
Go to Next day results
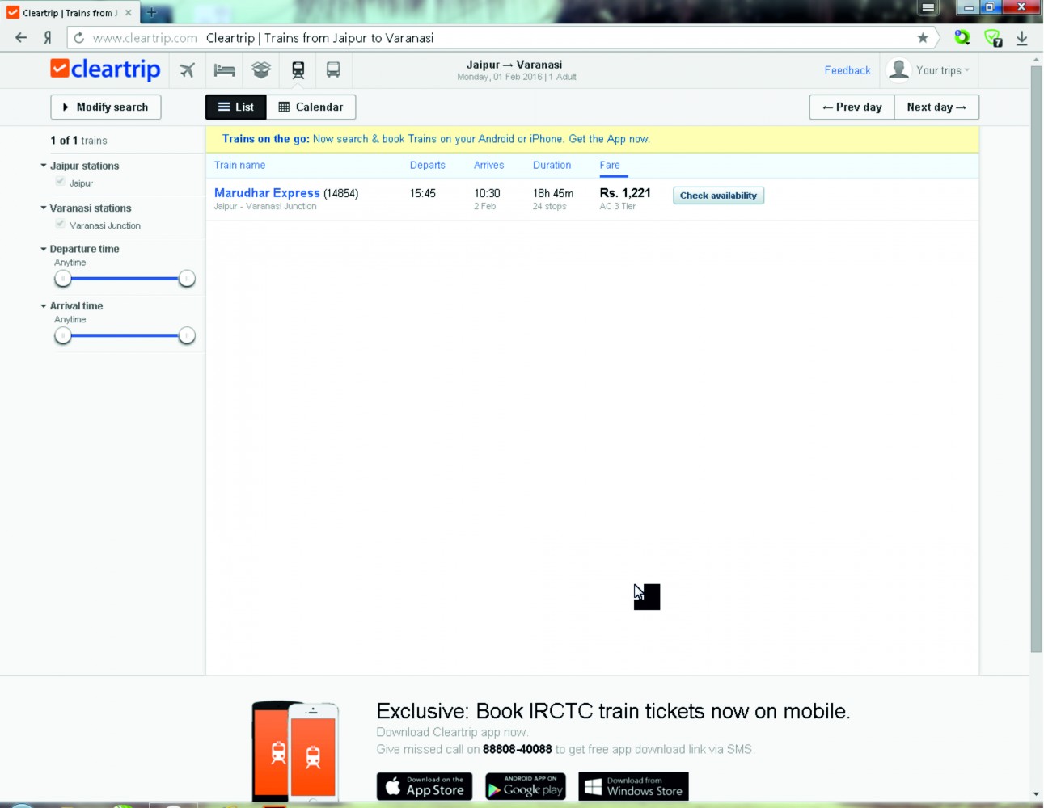(936, 107)
